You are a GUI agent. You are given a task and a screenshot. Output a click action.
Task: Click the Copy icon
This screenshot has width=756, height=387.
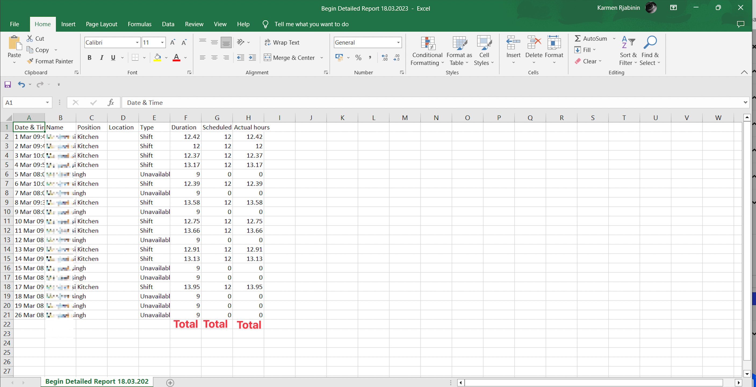(30, 50)
